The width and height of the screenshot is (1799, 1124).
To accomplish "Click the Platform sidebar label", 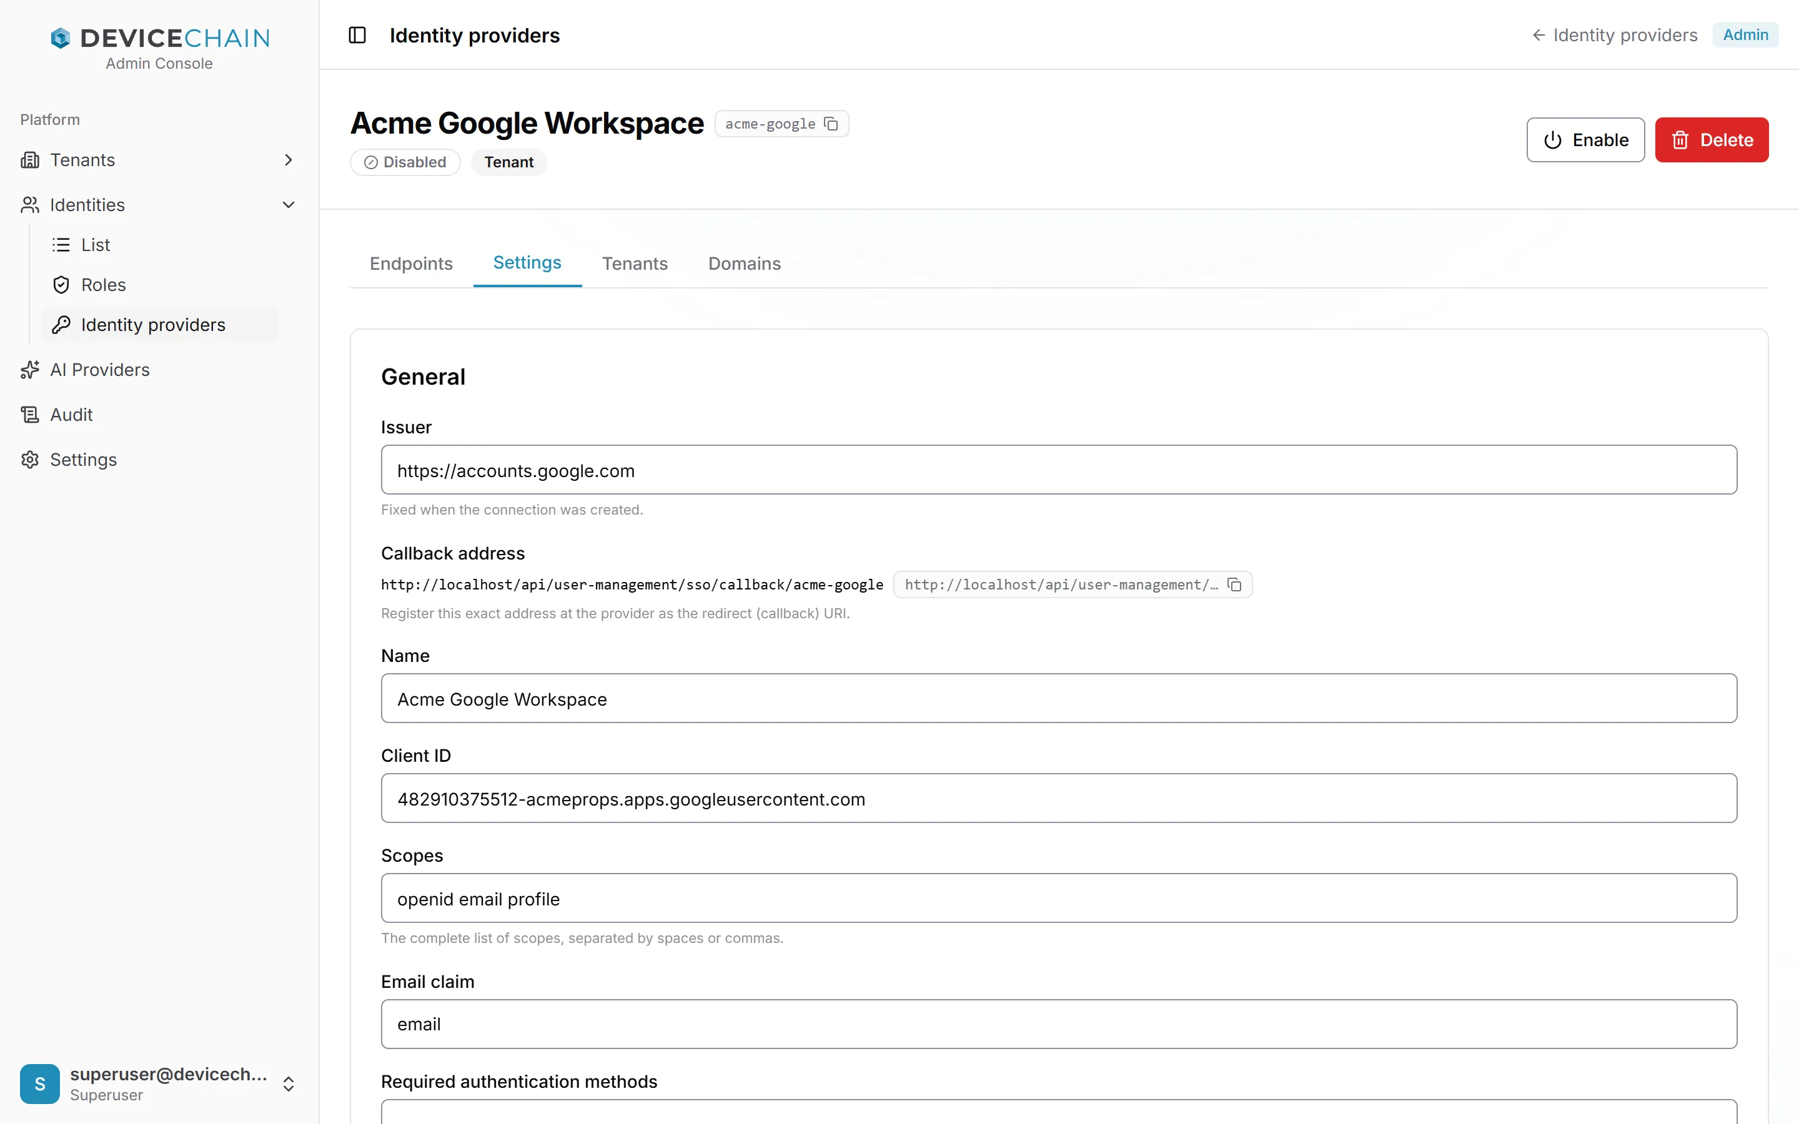I will pyautogui.click(x=50, y=120).
